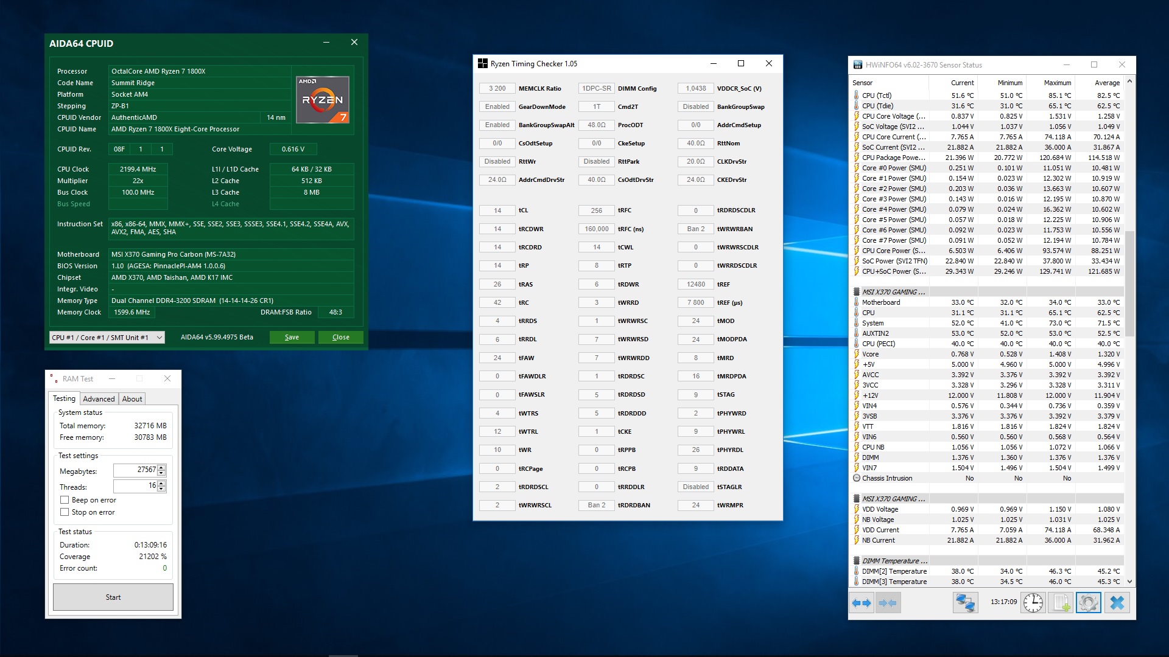Viewport: 1169px width, 657px height.
Task: Click HWiNFO collapse columns arrows icon
Action: tap(888, 603)
